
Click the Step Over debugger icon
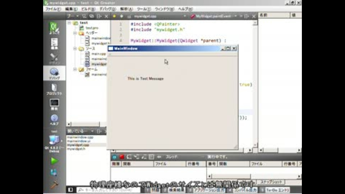pyautogui.click(x=129, y=157)
